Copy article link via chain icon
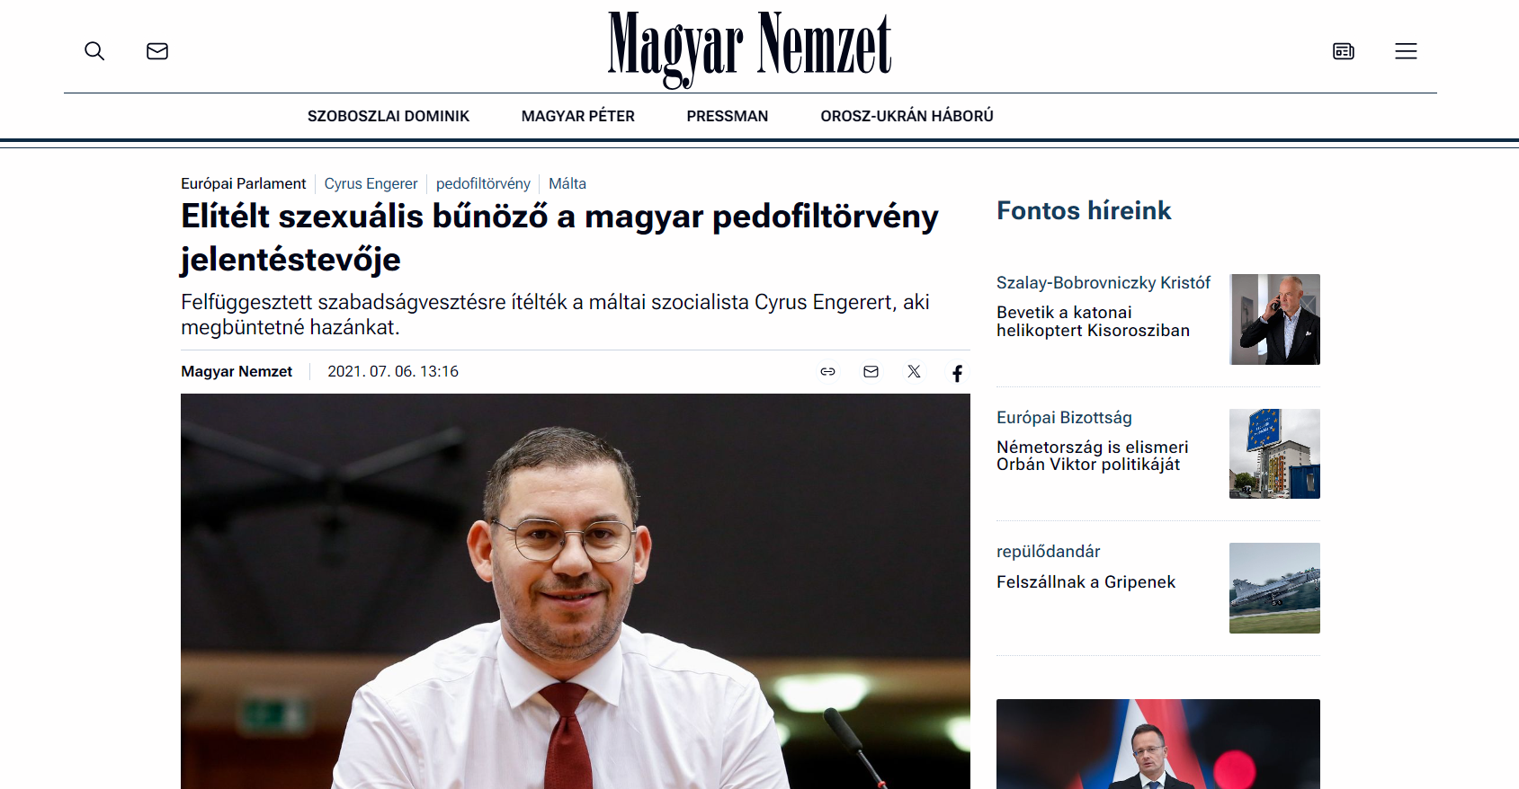The height and width of the screenshot is (789, 1519). (x=827, y=371)
